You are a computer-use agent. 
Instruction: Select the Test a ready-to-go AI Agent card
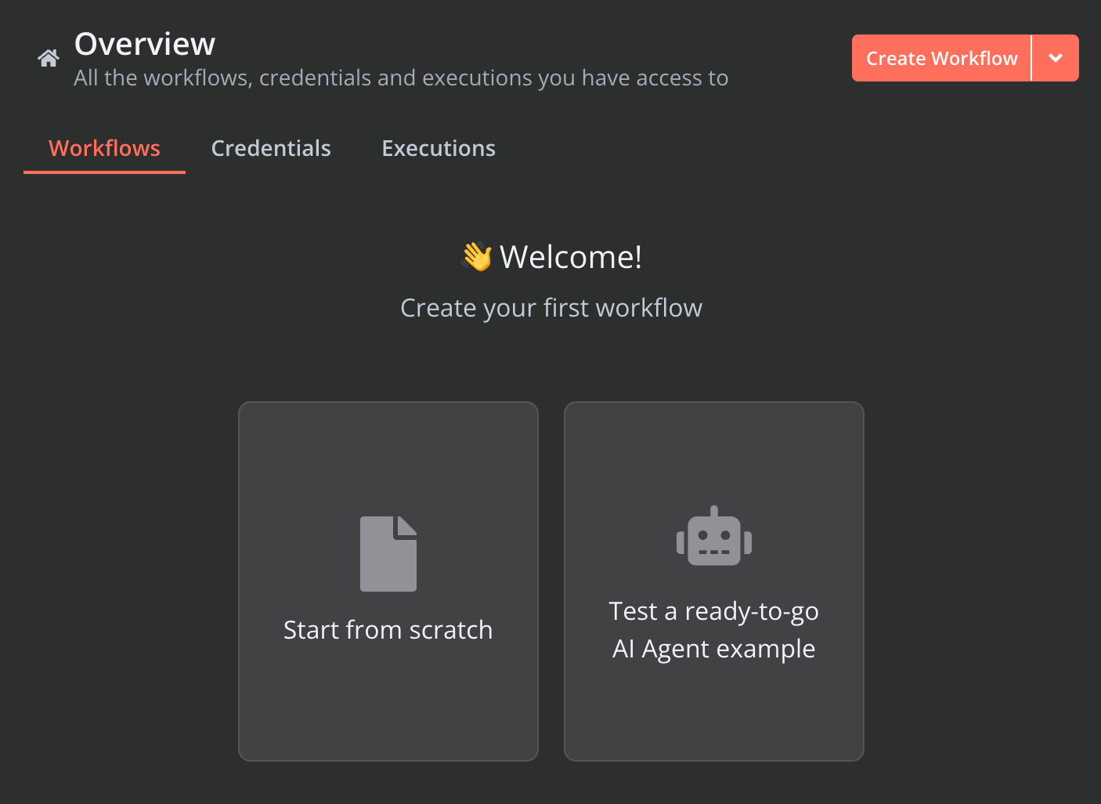[x=713, y=581]
